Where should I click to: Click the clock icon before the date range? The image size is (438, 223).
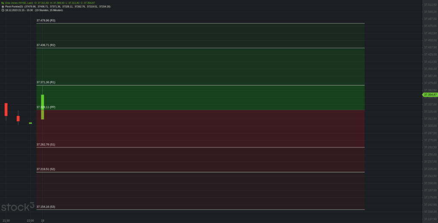click(x=3, y=10)
